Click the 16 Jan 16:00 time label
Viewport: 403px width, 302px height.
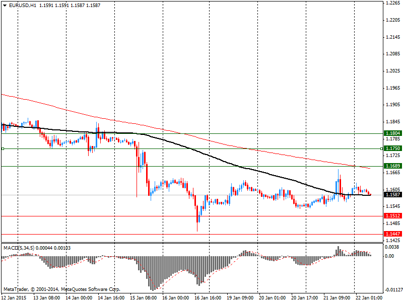pos(208,298)
